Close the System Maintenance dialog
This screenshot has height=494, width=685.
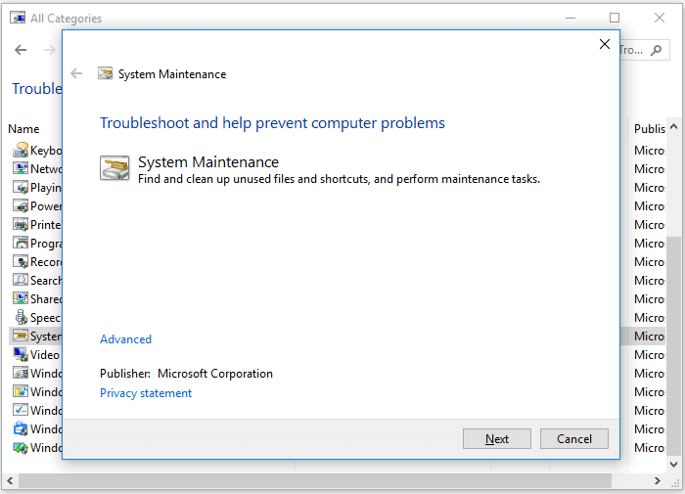pos(605,44)
